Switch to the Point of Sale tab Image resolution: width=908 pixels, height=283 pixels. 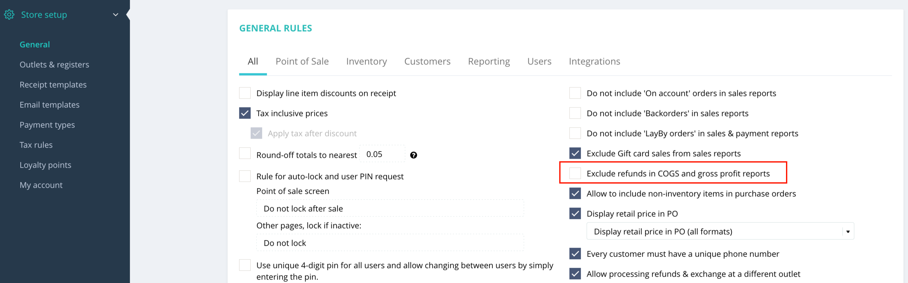coord(302,62)
